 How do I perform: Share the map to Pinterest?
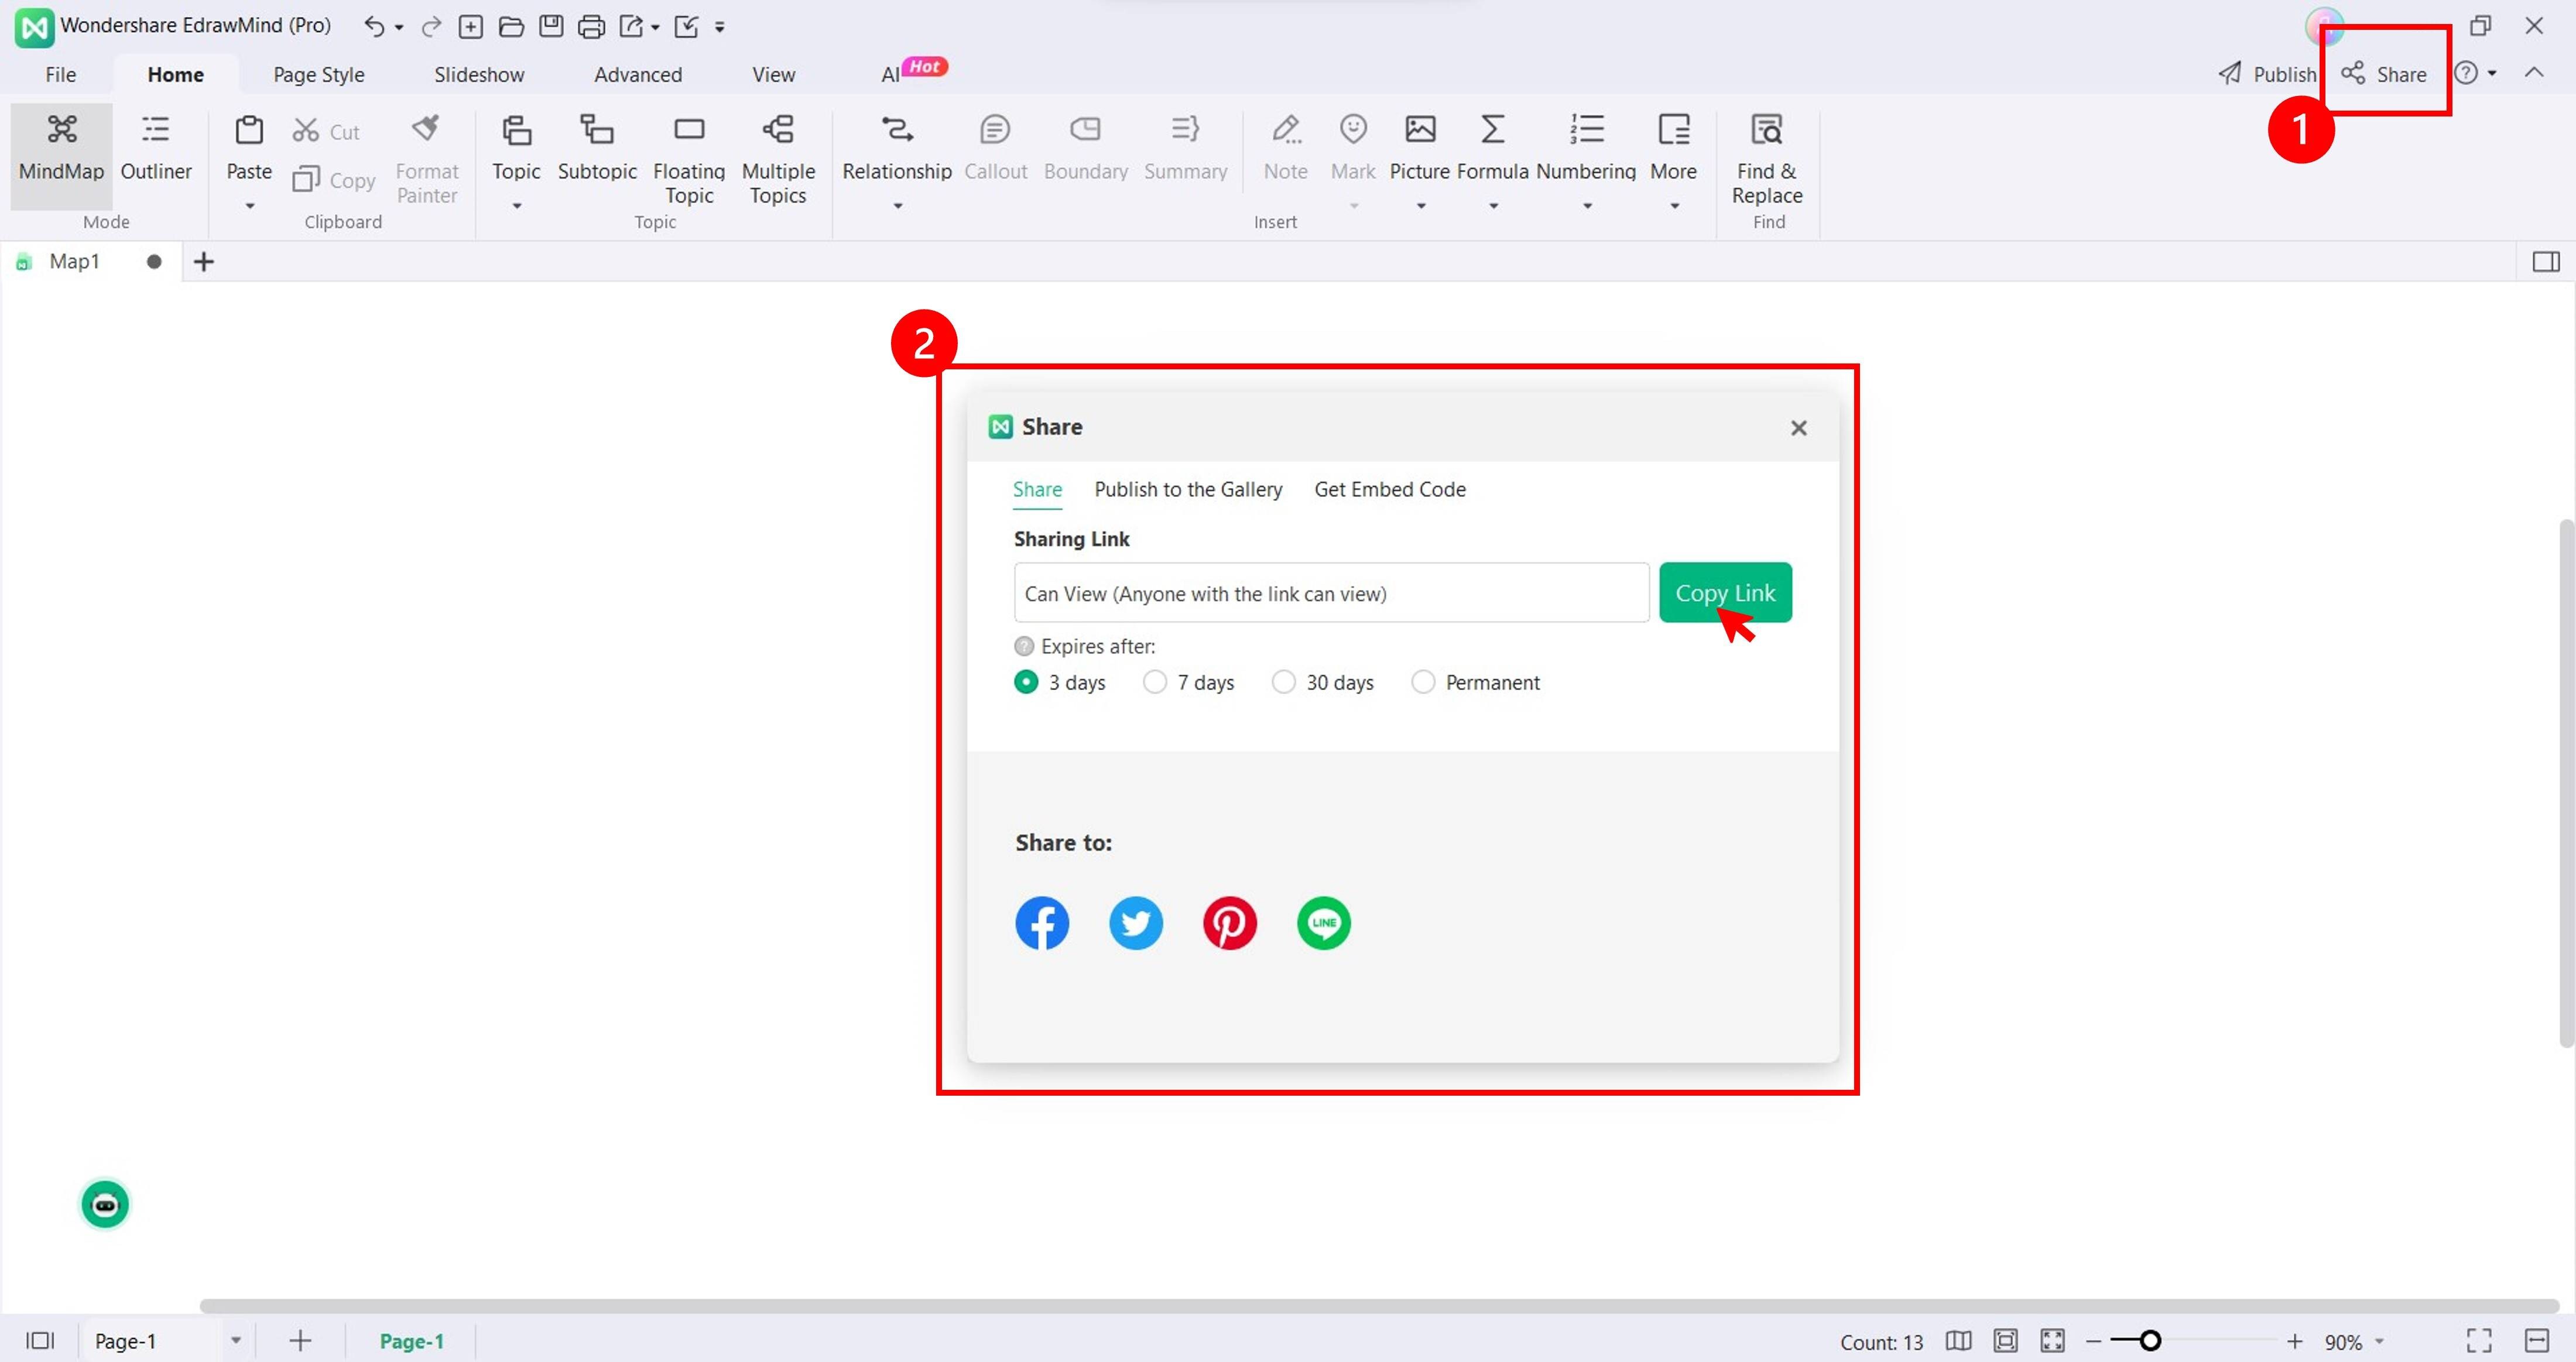coord(1229,922)
